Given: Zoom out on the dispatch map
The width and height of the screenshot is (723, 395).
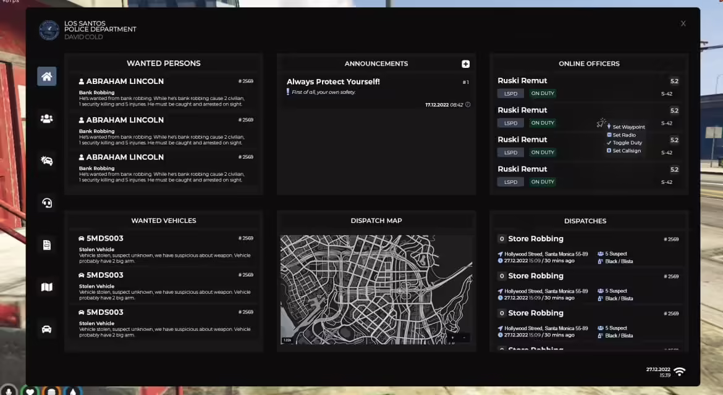Looking at the screenshot, I should [x=465, y=338].
